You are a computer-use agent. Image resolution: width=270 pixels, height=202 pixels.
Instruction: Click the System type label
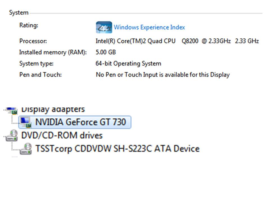pyautogui.click(x=36, y=63)
